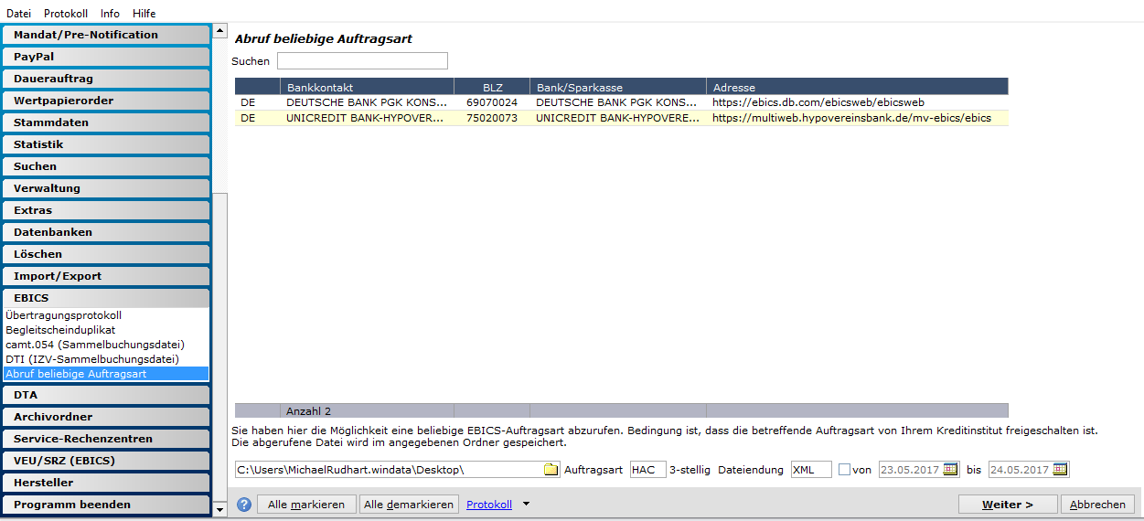Sort by Adresse column header

[858, 87]
